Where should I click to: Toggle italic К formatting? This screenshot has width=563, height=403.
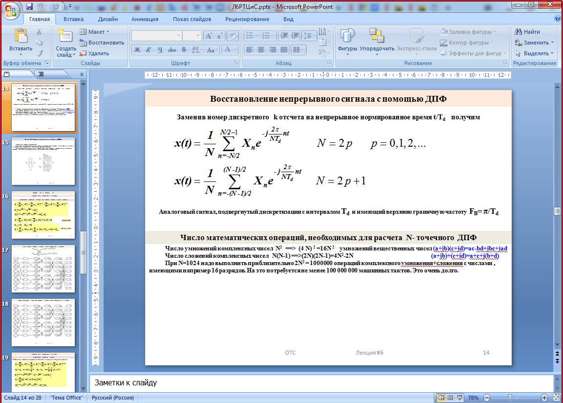pyautogui.click(x=149, y=50)
